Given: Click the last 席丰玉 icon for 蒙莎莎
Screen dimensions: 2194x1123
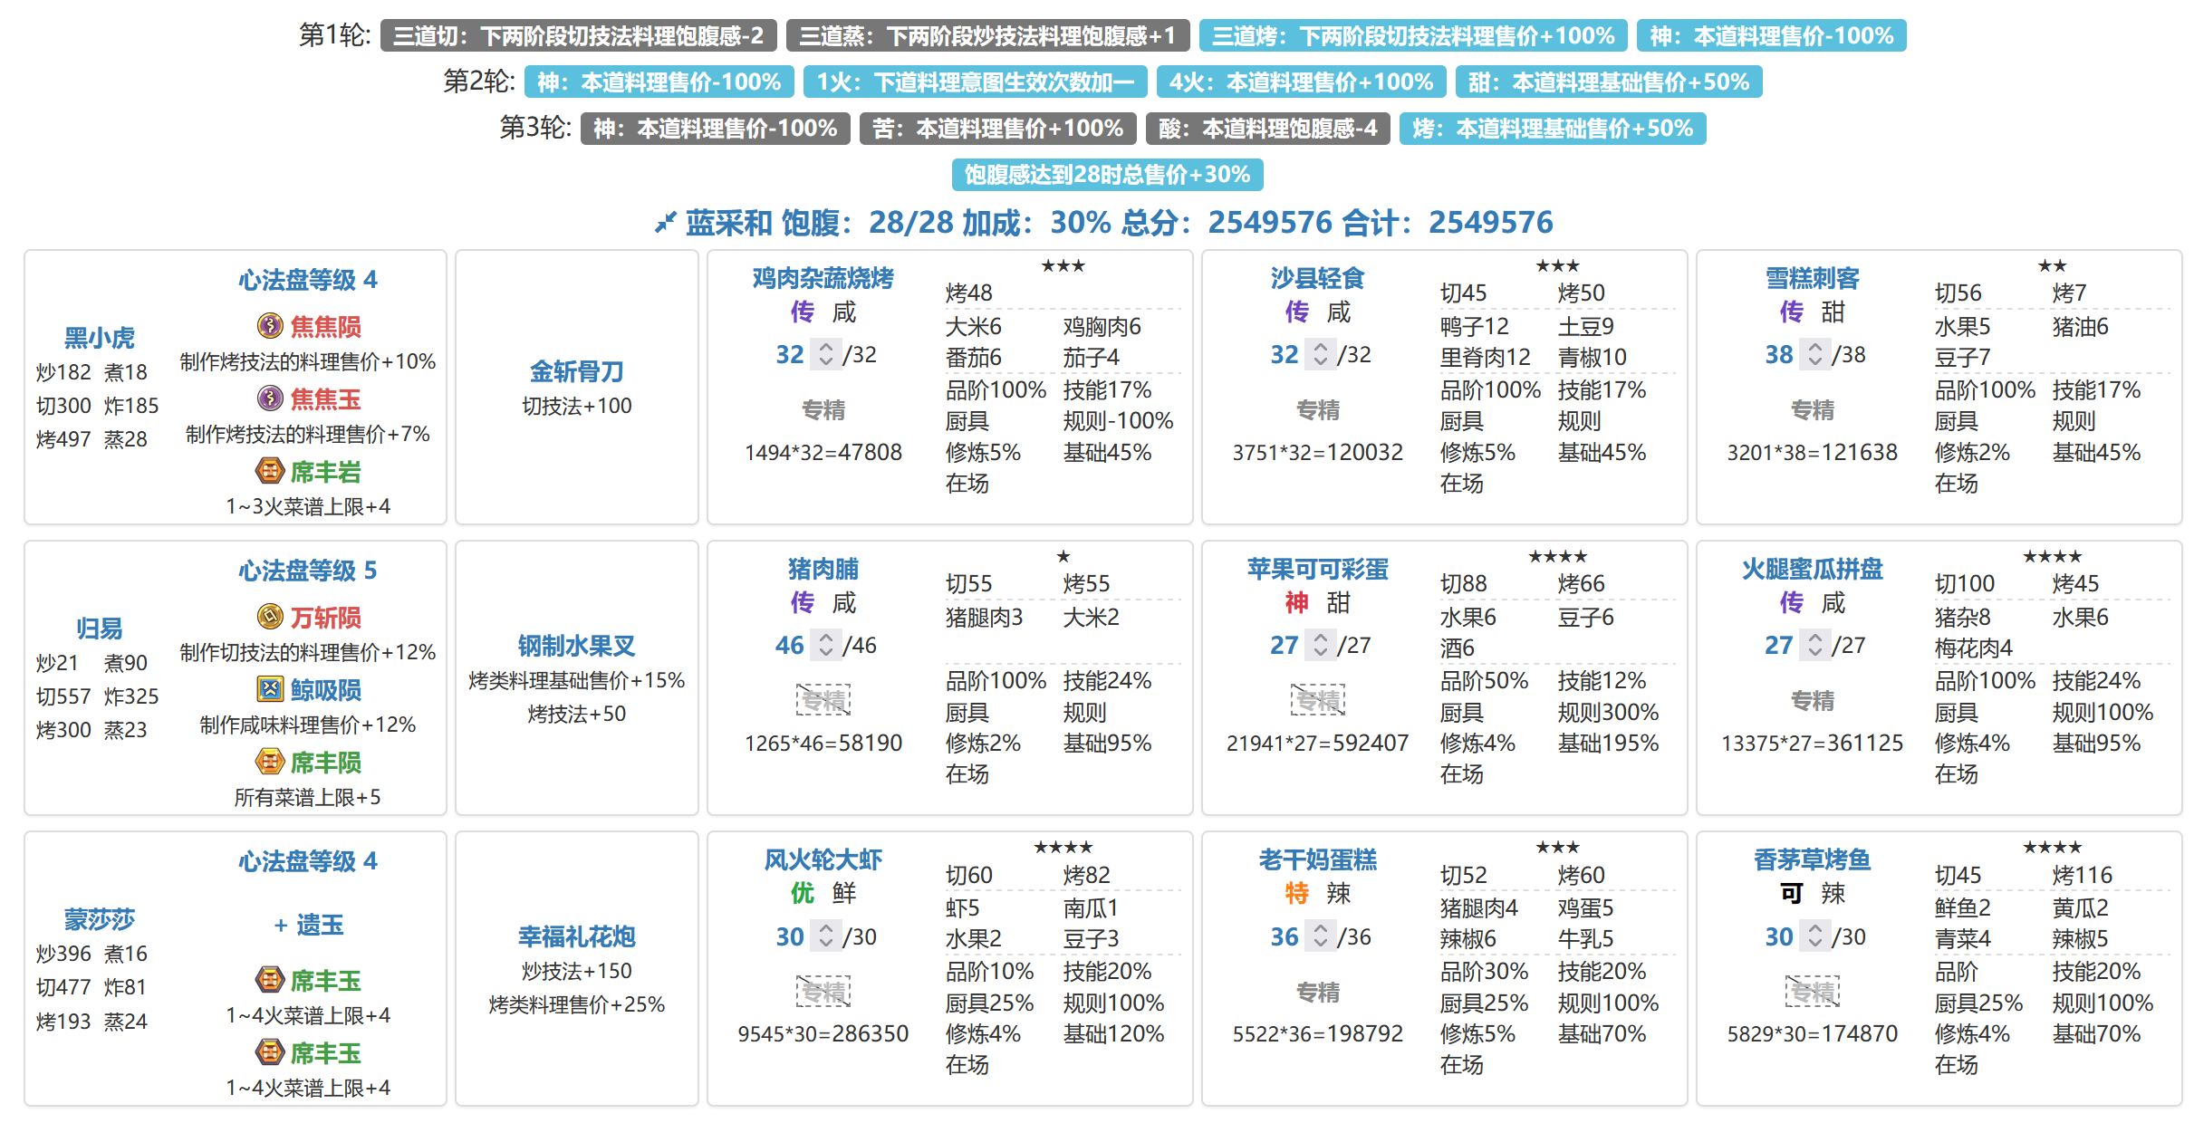Looking at the screenshot, I should tap(270, 1052).
